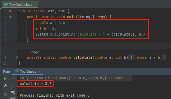Collapse main method using fold marker at line 2
Screen dimensions: 171x99
(x=17, y=17)
